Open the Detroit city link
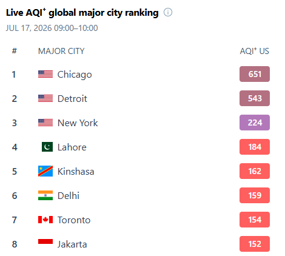 coord(72,99)
